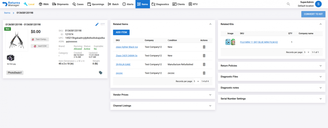Open the Alerts page
The width and height of the screenshot is (328, 128).
click(x=128, y=4)
